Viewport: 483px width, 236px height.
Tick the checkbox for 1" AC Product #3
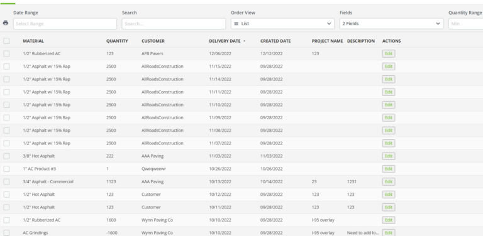pyautogui.click(x=6, y=169)
